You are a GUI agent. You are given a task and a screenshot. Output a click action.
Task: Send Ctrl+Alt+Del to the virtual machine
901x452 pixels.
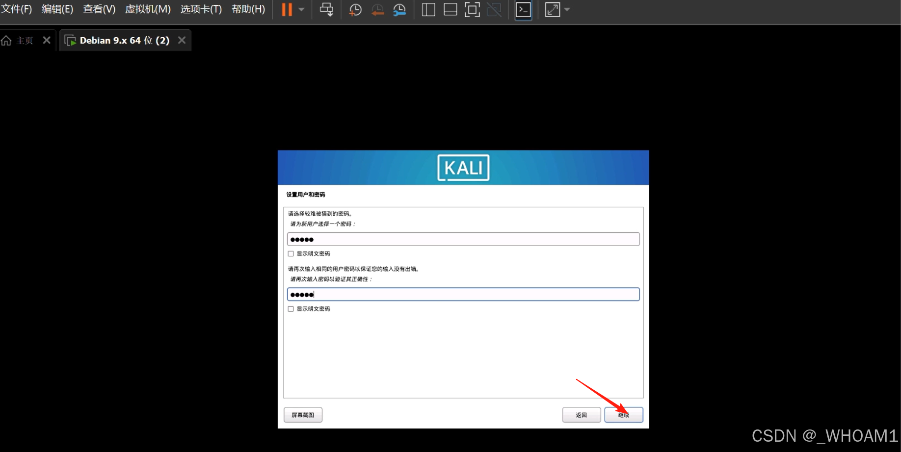[326, 10]
